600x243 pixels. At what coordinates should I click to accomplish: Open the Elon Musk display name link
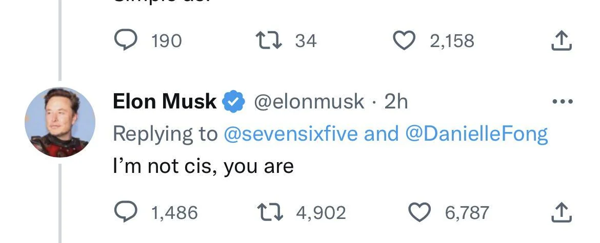(x=165, y=101)
